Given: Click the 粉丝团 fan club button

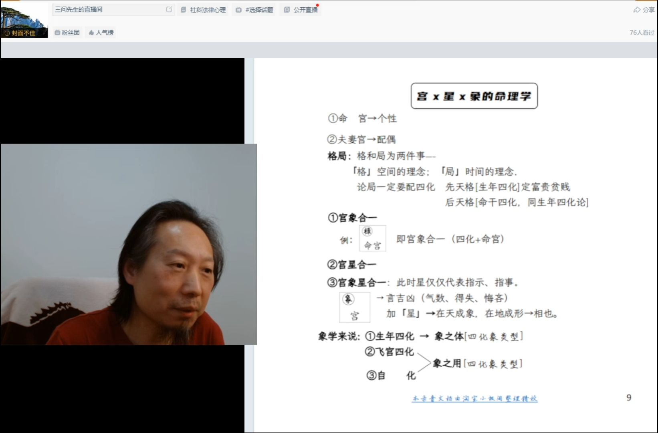Looking at the screenshot, I should pos(67,32).
